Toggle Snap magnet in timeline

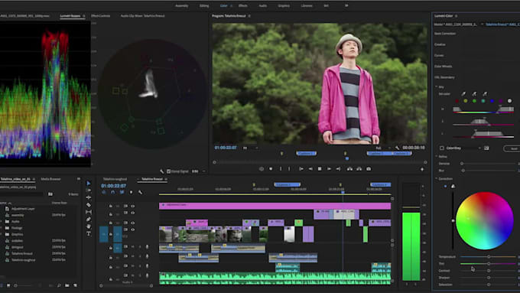pos(112,192)
